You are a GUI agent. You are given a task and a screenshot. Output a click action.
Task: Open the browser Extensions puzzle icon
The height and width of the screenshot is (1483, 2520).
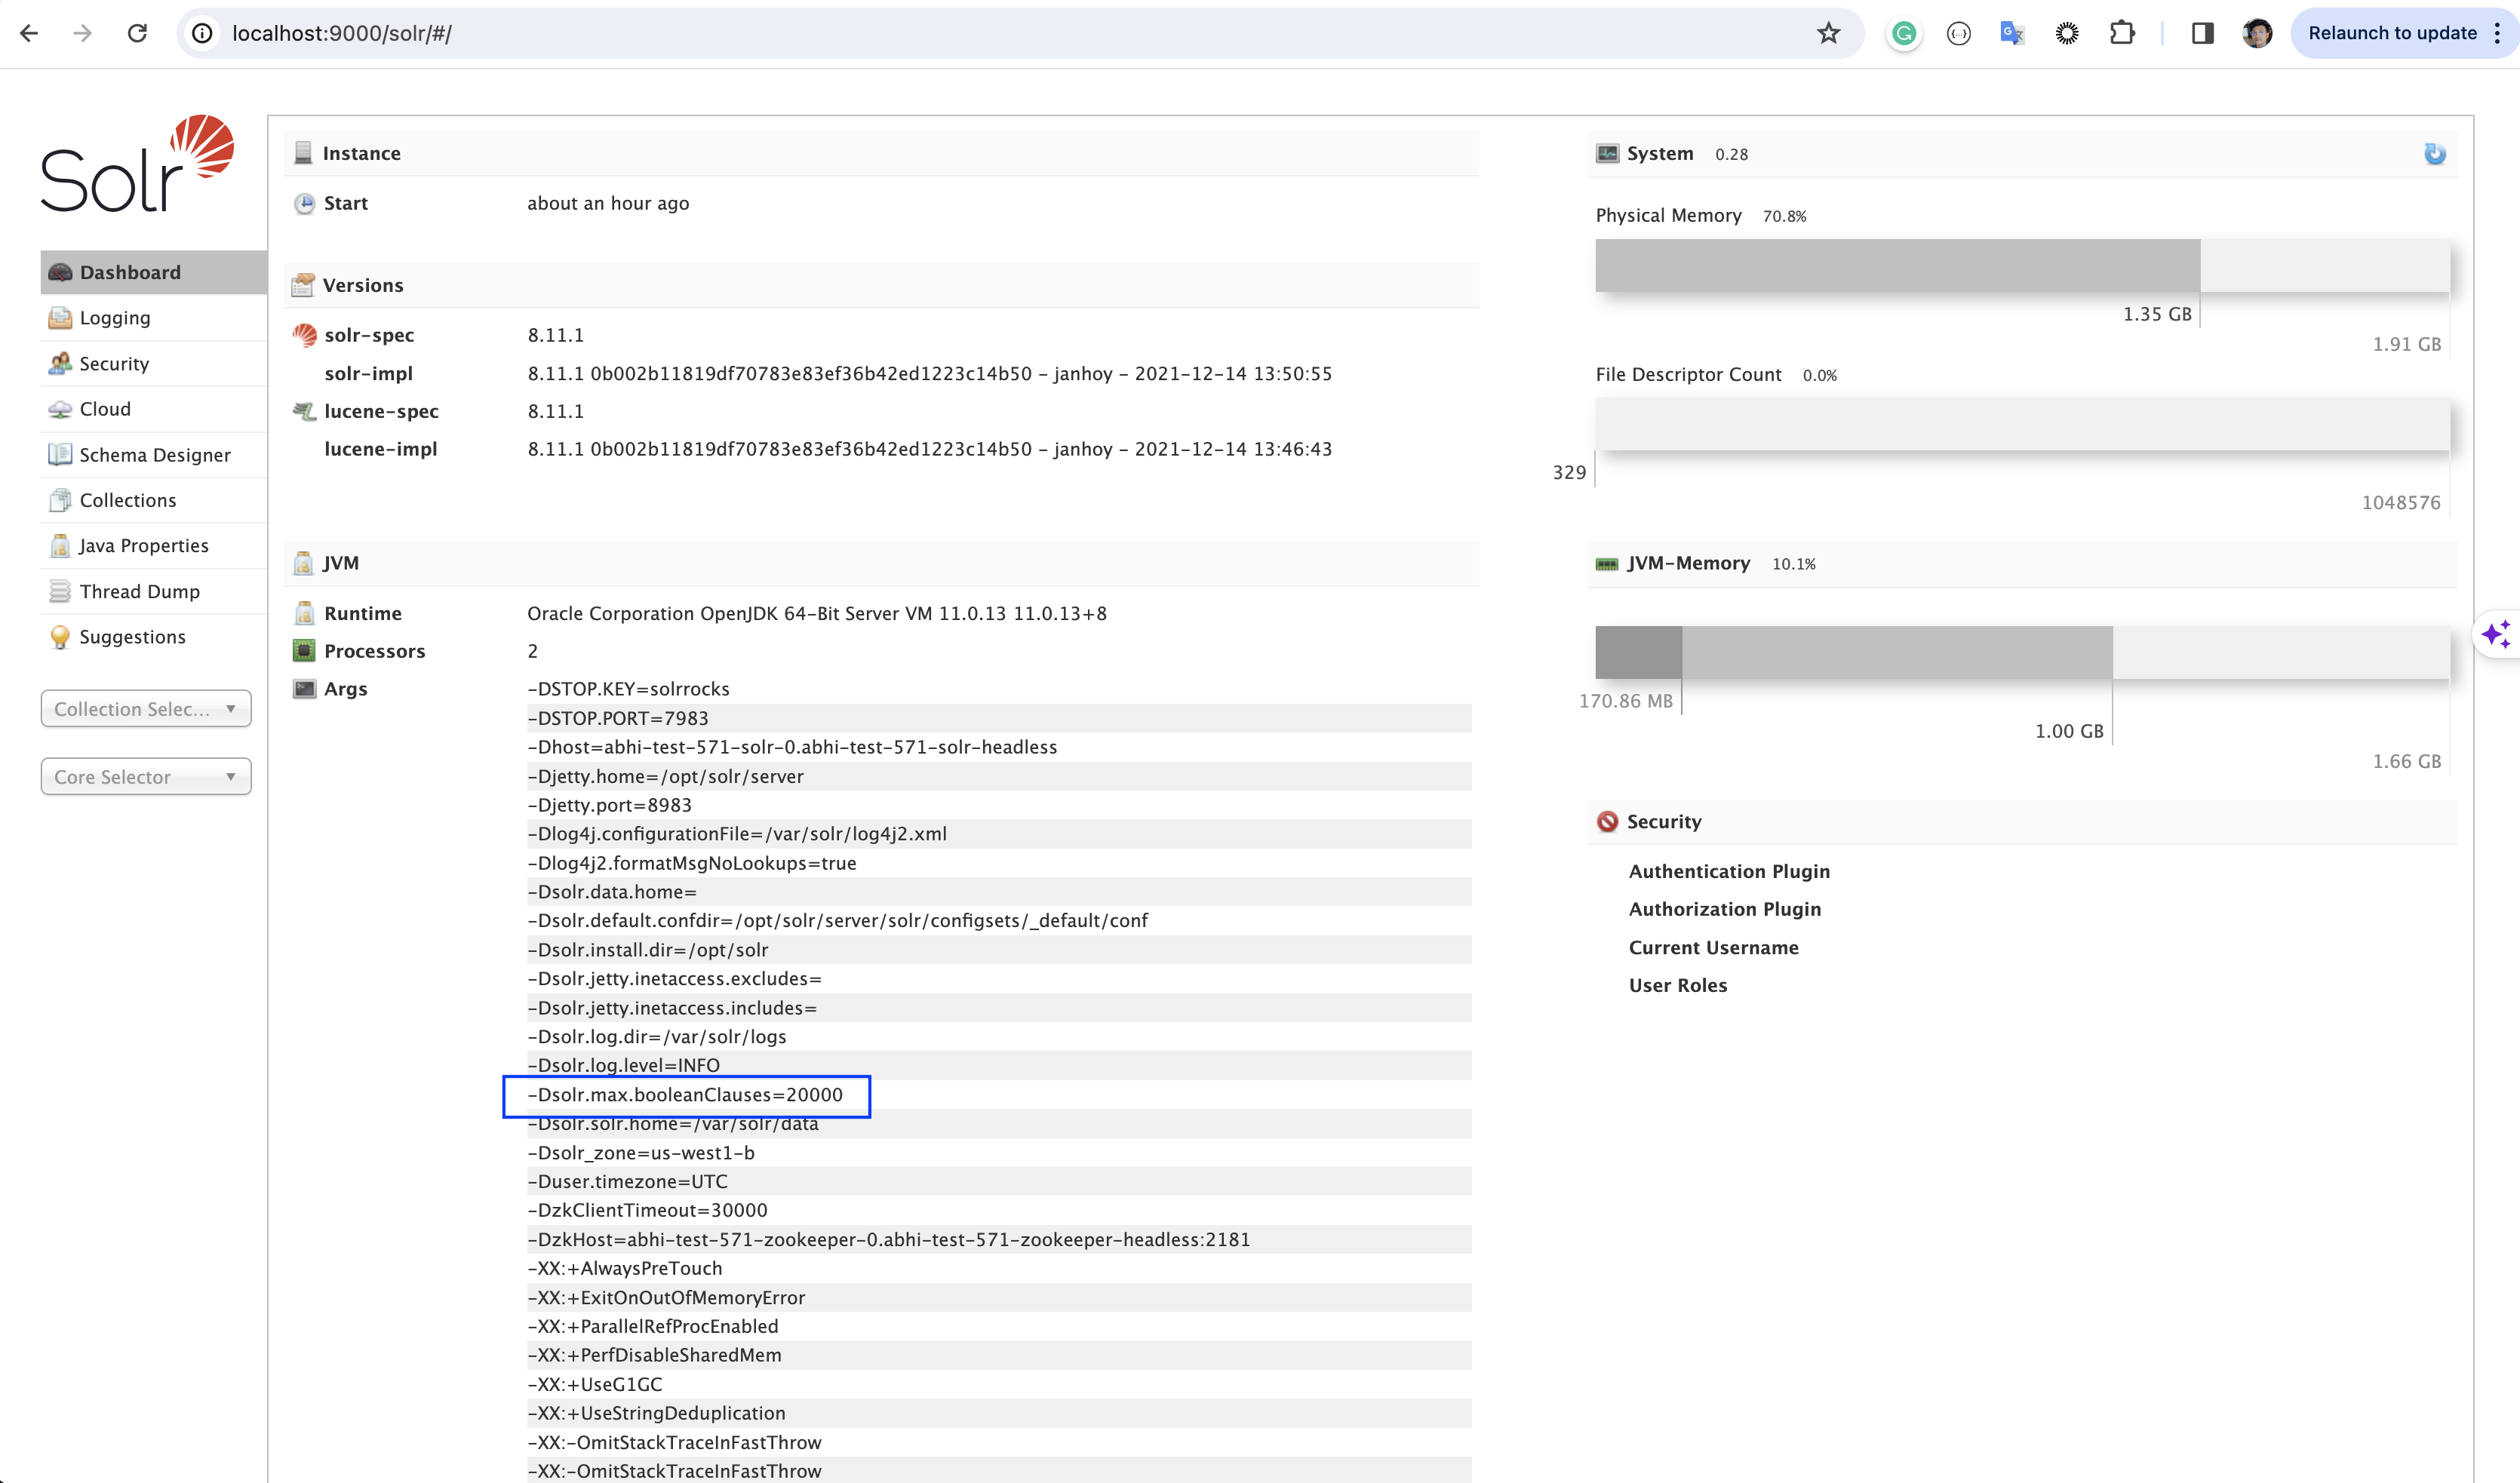2121,33
